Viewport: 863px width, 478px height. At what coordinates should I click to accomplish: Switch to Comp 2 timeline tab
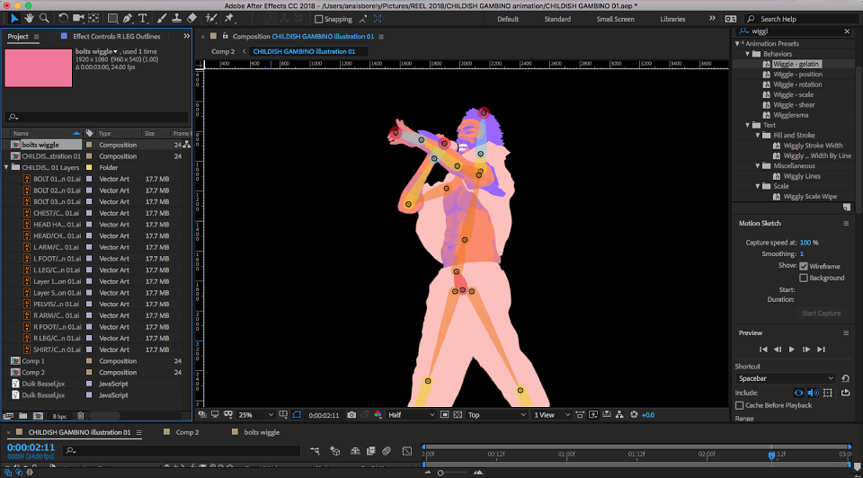click(187, 432)
